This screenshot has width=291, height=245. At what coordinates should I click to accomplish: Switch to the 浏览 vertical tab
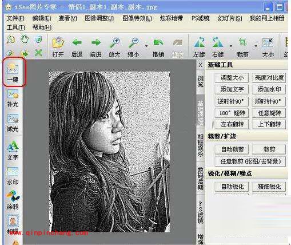coord(201,81)
